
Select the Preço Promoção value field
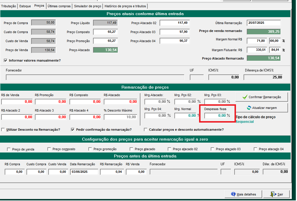105,41
